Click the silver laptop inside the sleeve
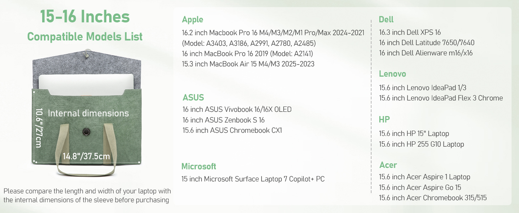The image size is (519, 213). point(86,82)
